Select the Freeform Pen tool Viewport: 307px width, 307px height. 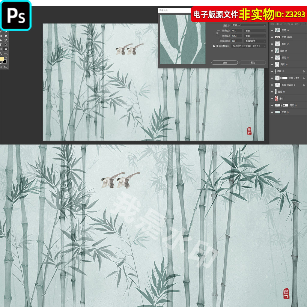pyautogui.click(x=6, y=40)
